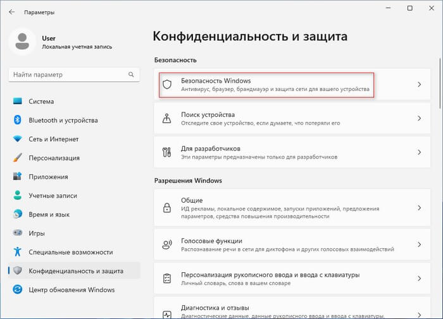Click the search magnifier icon
Viewport: 443px width, 319px height.
131,75
